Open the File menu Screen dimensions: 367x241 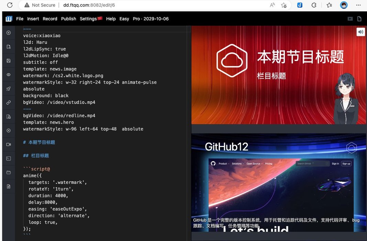pyautogui.click(x=20, y=19)
